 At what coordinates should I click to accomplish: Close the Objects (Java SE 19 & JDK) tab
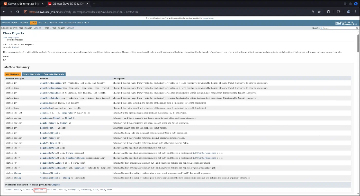[88, 4]
